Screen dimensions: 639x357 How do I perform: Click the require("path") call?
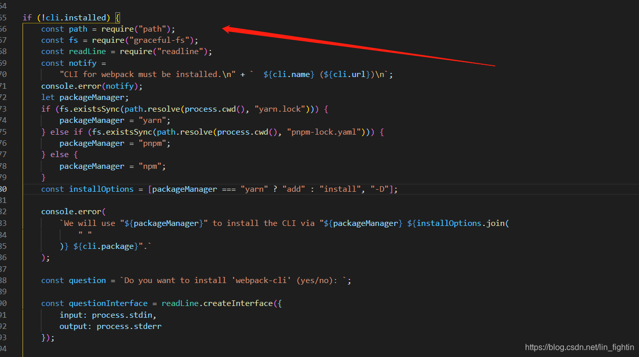pyautogui.click(x=136, y=29)
